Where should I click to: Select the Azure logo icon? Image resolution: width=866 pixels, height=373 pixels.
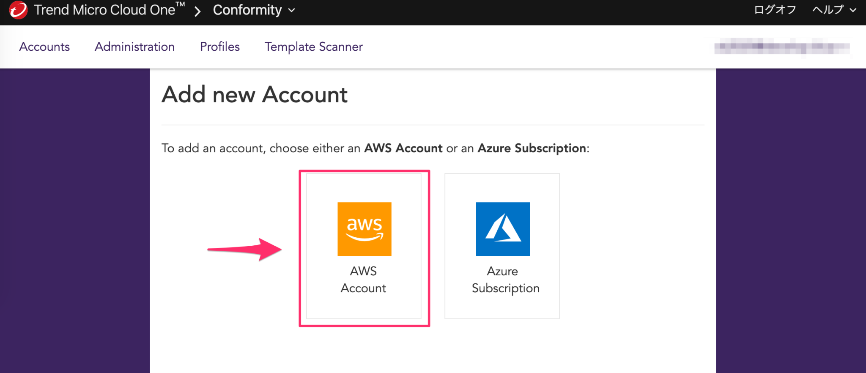(502, 229)
